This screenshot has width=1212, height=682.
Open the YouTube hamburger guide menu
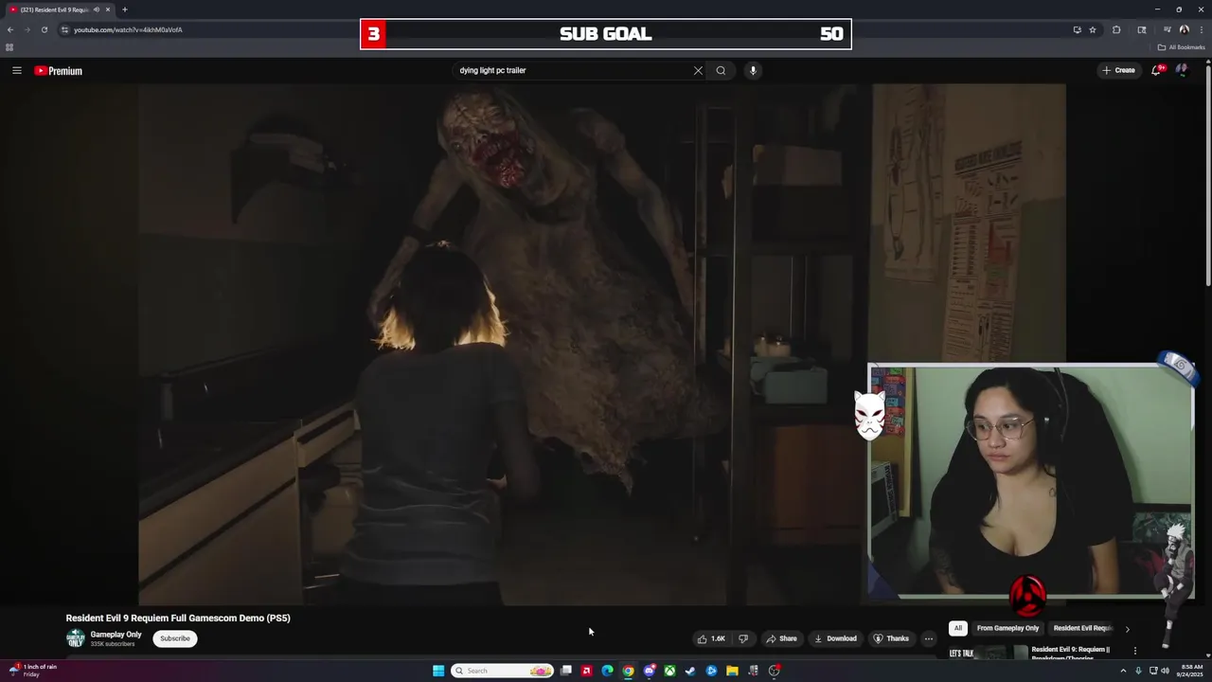(16, 70)
